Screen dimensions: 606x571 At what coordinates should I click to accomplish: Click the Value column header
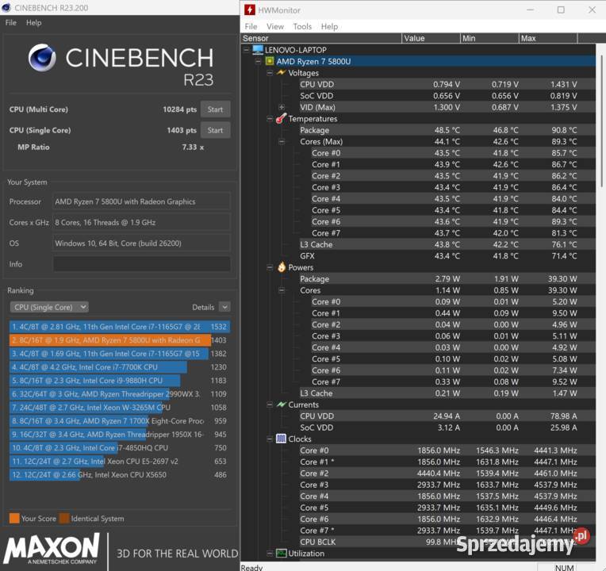point(431,38)
